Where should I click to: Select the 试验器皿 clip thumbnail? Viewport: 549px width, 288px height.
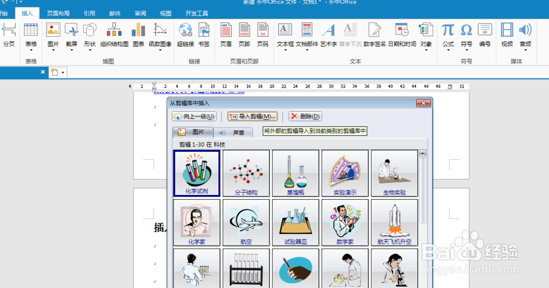tap(295, 222)
